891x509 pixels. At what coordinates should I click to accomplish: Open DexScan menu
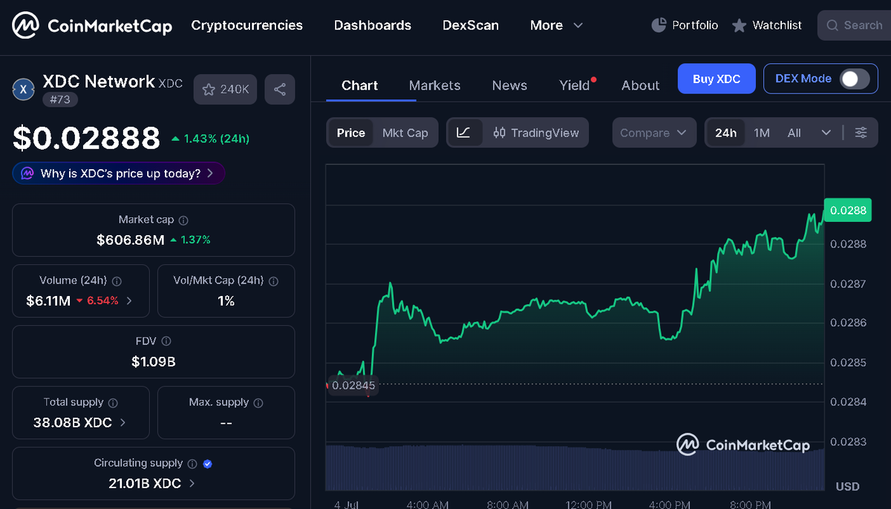tap(471, 25)
